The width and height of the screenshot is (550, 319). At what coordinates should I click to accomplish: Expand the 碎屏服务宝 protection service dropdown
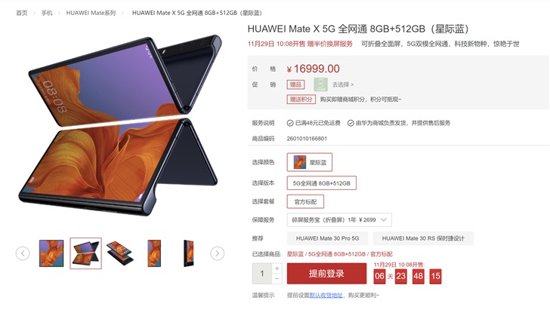tap(339, 220)
